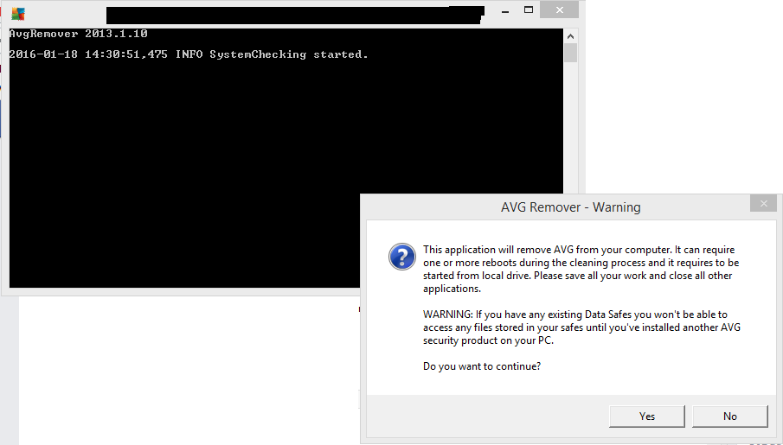Click the AVG icon in console title bar

pos(18,14)
